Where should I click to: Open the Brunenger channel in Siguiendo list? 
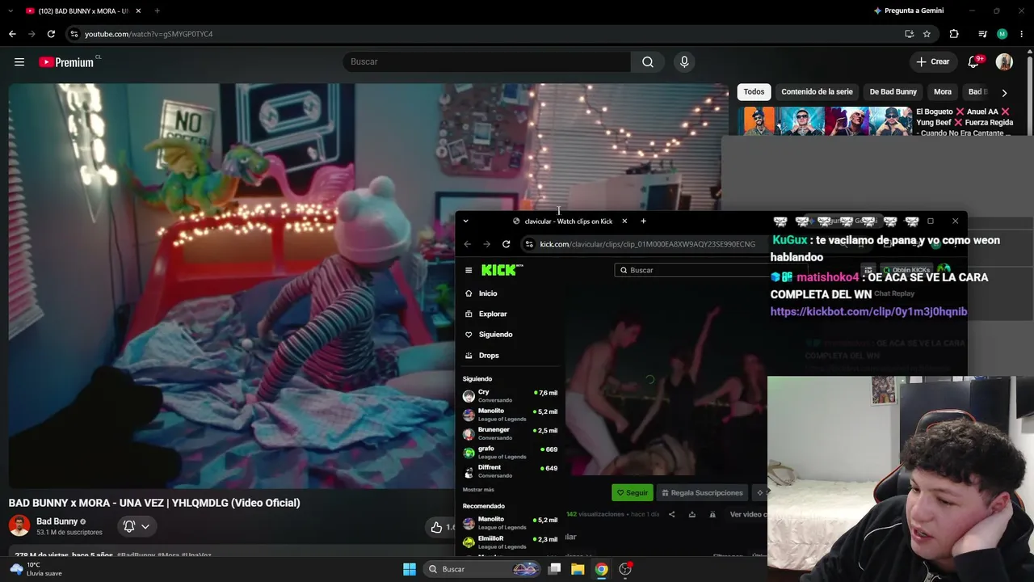(x=510, y=433)
